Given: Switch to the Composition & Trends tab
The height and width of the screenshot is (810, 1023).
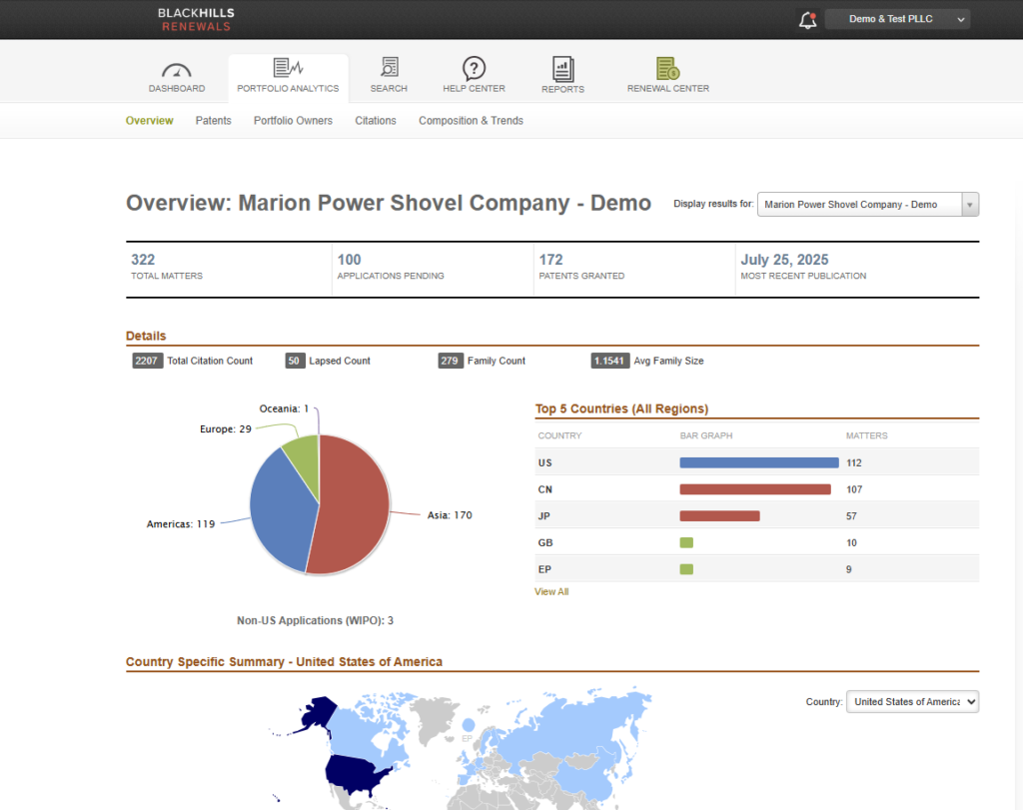Looking at the screenshot, I should 471,121.
